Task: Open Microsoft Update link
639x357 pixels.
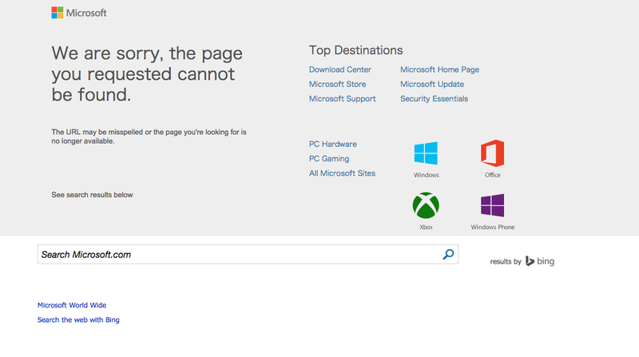Action: coord(432,85)
